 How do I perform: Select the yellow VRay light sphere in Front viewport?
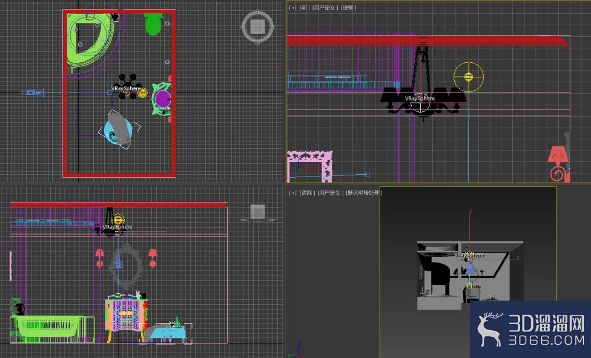point(469,77)
